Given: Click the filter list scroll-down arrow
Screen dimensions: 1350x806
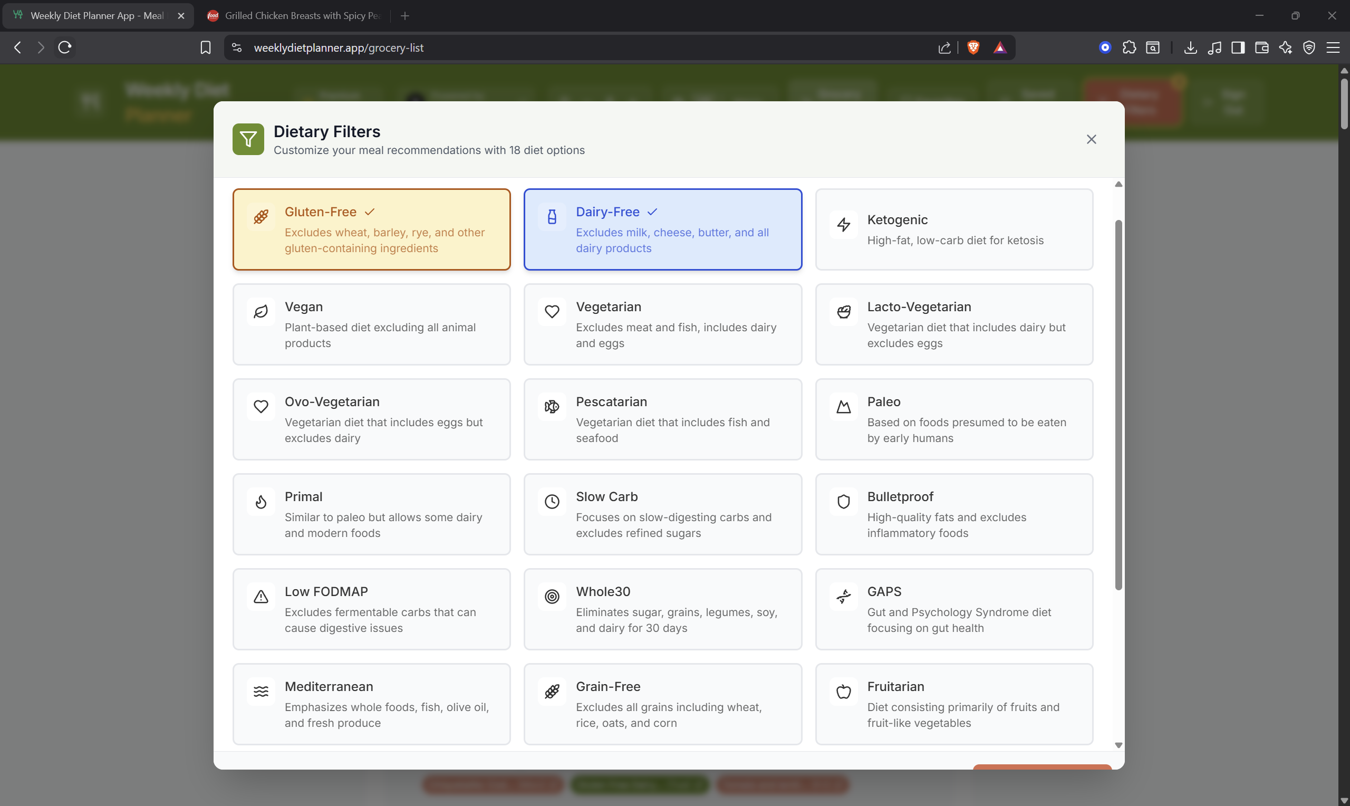Looking at the screenshot, I should [1118, 745].
